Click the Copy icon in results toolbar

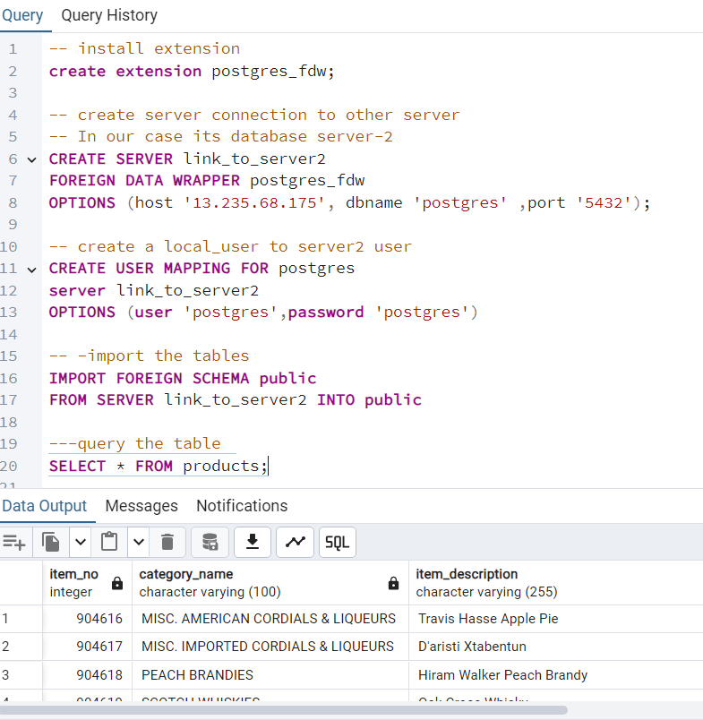[51, 542]
